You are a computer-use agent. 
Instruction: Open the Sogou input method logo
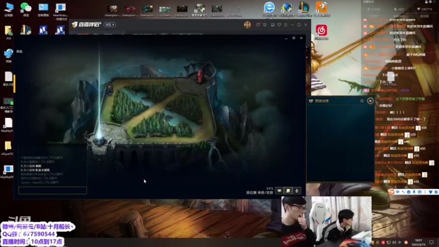tap(391, 192)
